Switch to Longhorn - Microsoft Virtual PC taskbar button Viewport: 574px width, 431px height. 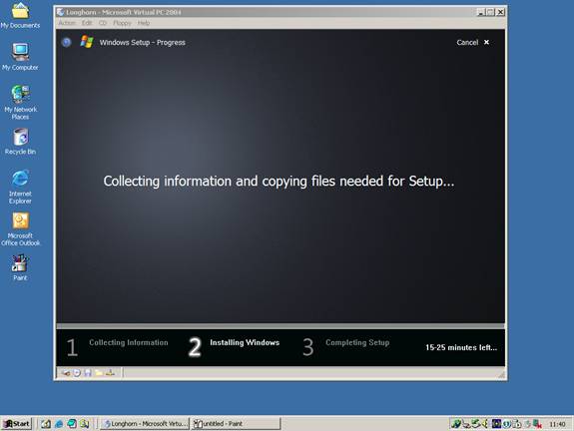pos(145,424)
